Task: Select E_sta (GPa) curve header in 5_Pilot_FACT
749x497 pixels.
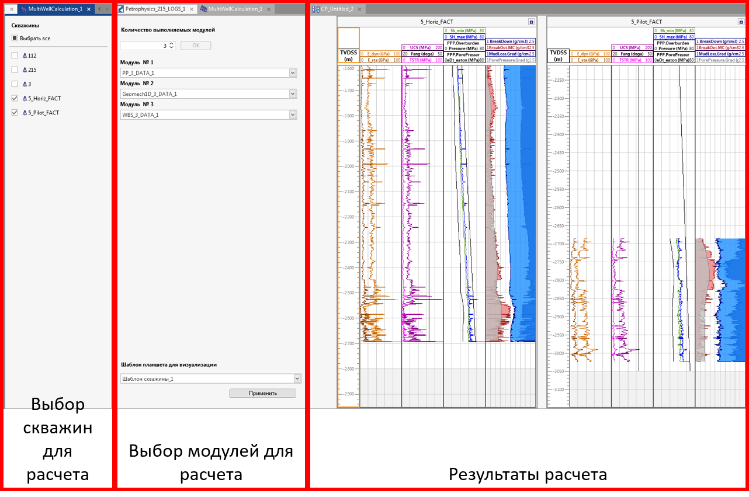Action: click(590, 60)
